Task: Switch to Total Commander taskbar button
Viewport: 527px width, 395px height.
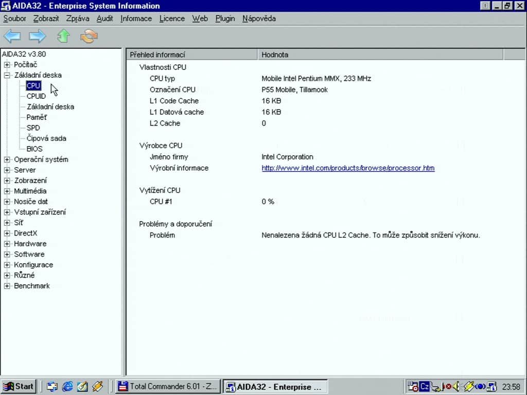Action: [167, 387]
